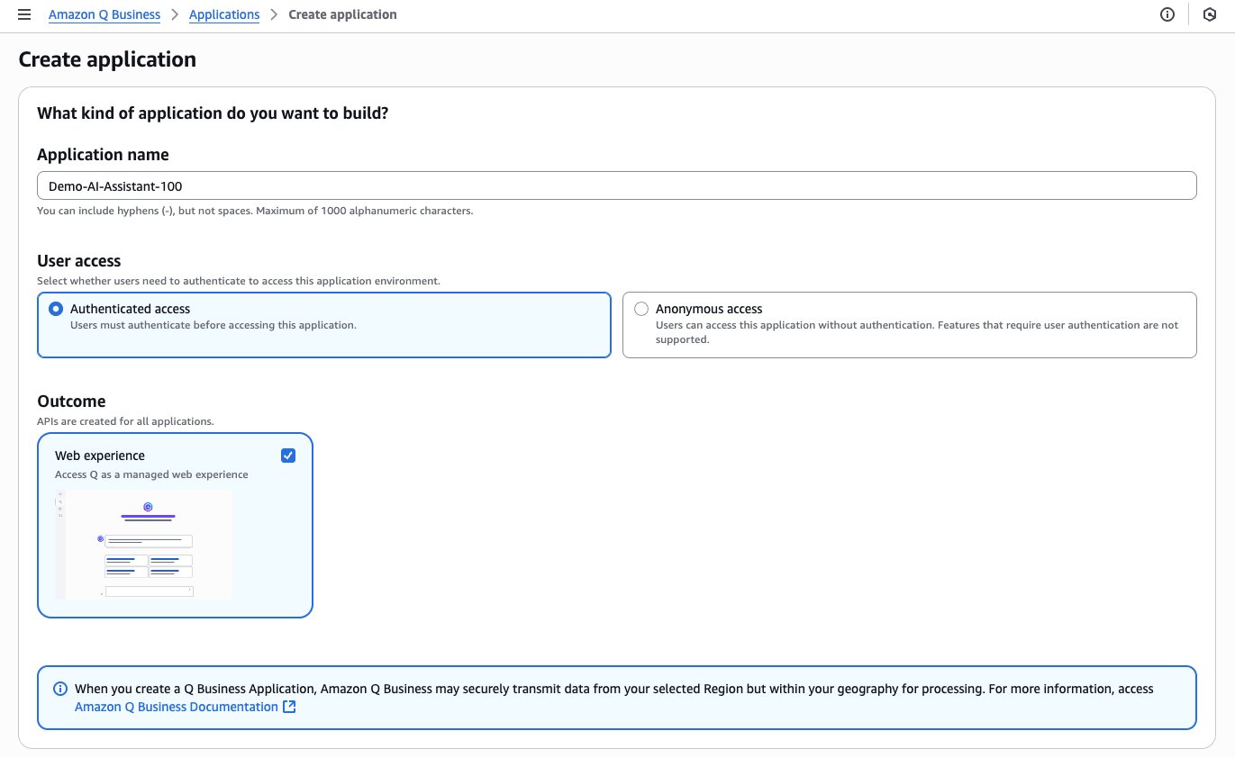Click the User access section heading
The image size is (1235, 758).
79,261
